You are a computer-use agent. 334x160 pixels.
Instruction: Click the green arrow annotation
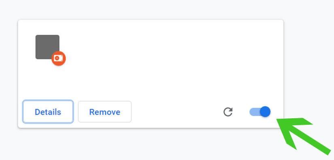click(x=304, y=136)
